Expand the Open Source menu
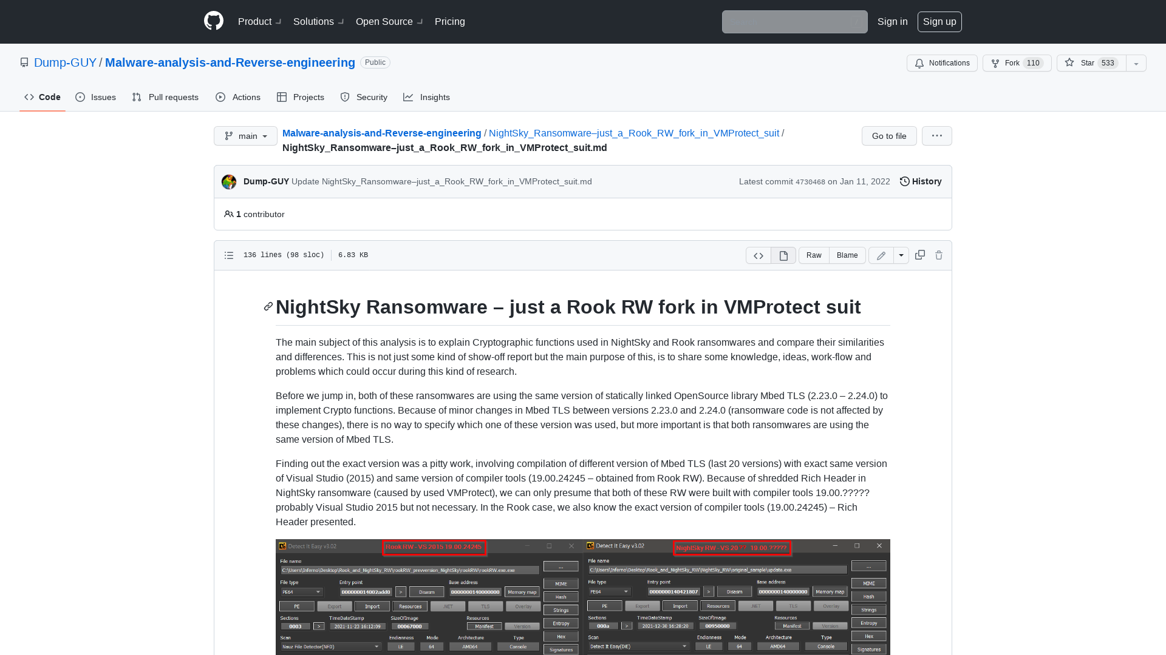1166x655 pixels. pyautogui.click(x=389, y=21)
